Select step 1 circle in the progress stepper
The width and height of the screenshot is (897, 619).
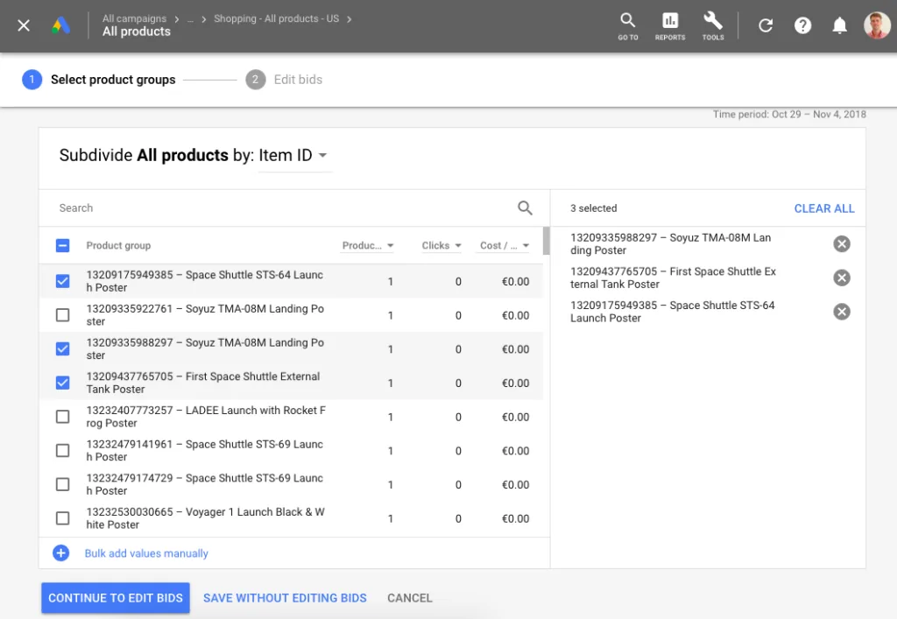32,79
